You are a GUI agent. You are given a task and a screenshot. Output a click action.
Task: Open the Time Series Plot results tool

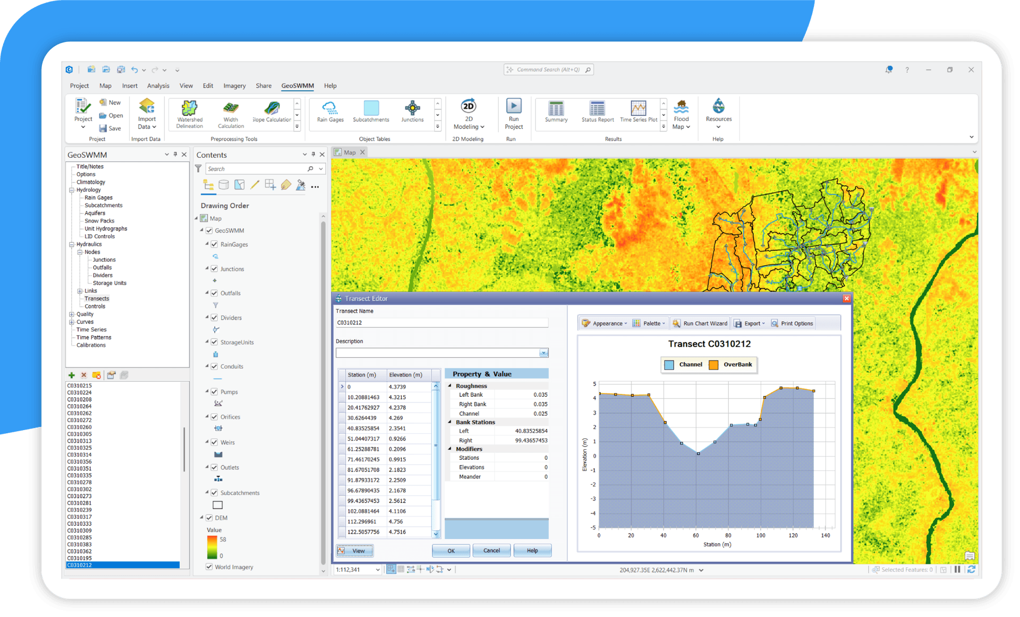click(x=637, y=113)
